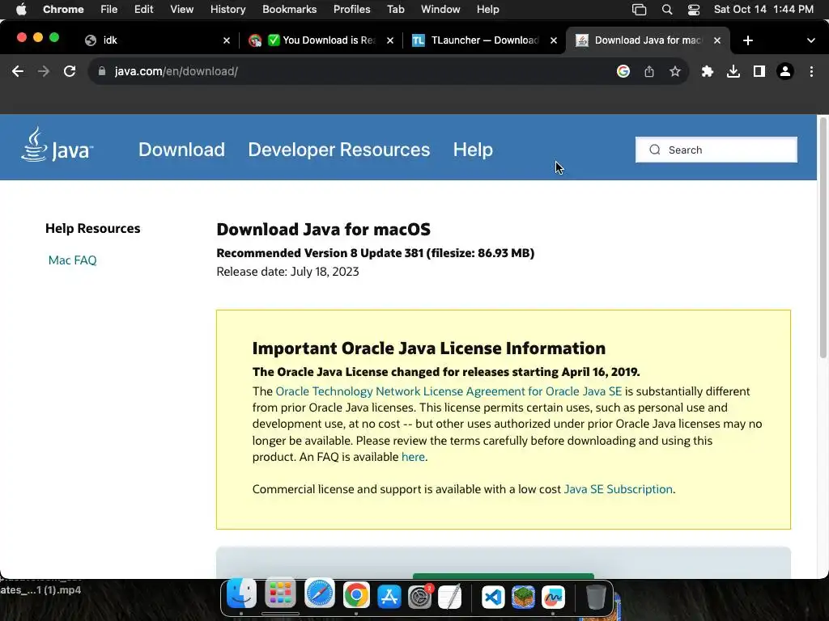Open Oracle Technology Network License Agreement link
The width and height of the screenshot is (829, 621).
click(x=449, y=391)
